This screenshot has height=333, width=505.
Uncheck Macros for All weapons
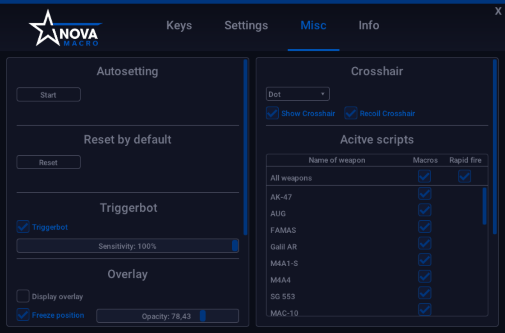coord(424,176)
